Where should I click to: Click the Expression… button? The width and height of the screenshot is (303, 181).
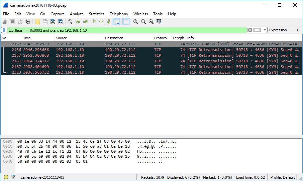pyautogui.click(x=279, y=30)
